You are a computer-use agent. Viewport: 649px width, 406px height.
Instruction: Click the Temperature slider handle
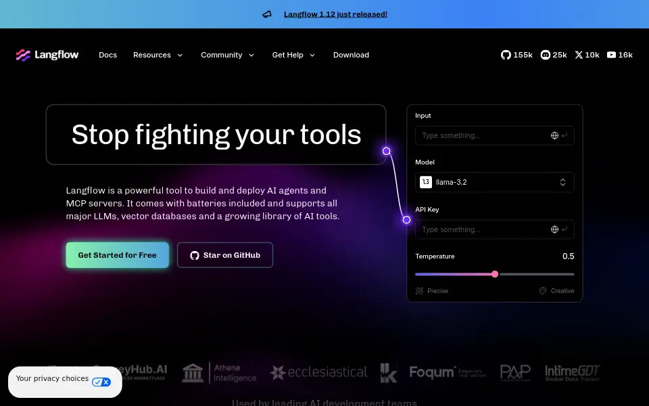click(x=495, y=274)
